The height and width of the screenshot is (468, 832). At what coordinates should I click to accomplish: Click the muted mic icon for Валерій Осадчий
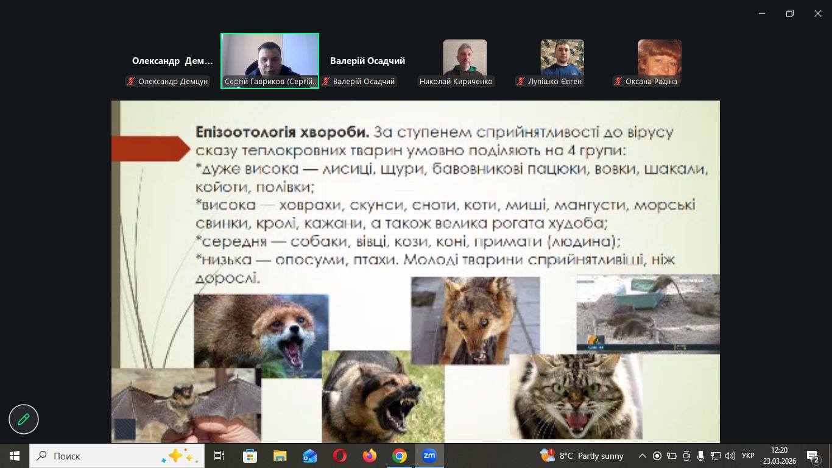pyautogui.click(x=326, y=81)
